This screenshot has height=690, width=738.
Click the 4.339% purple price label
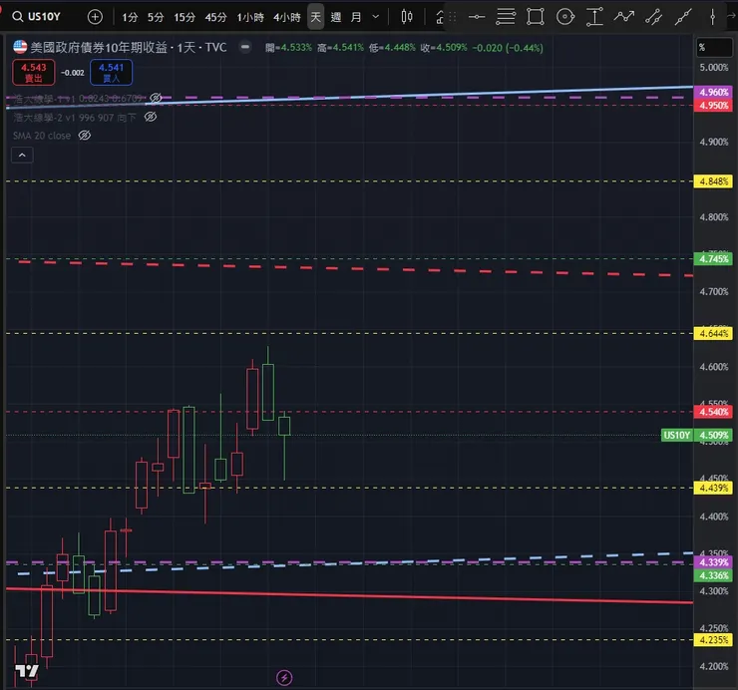(x=713, y=562)
